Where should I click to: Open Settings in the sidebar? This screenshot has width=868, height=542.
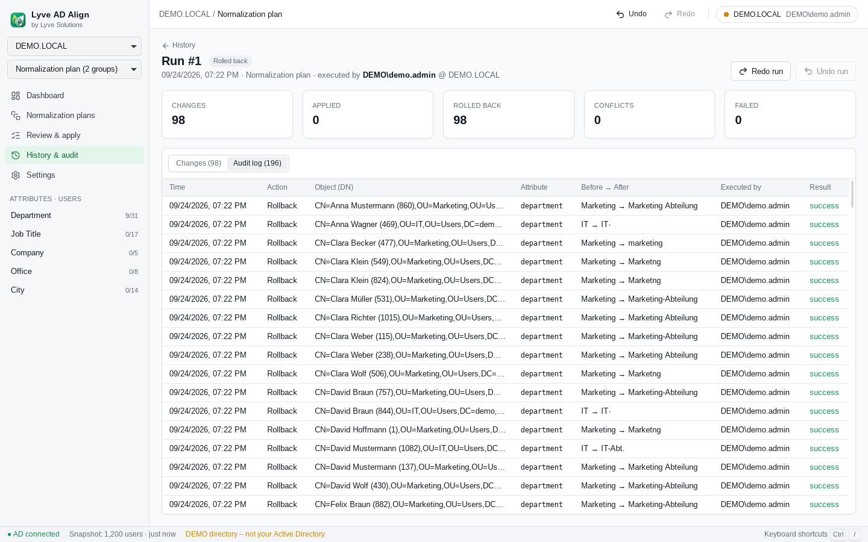click(x=74, y=175)
